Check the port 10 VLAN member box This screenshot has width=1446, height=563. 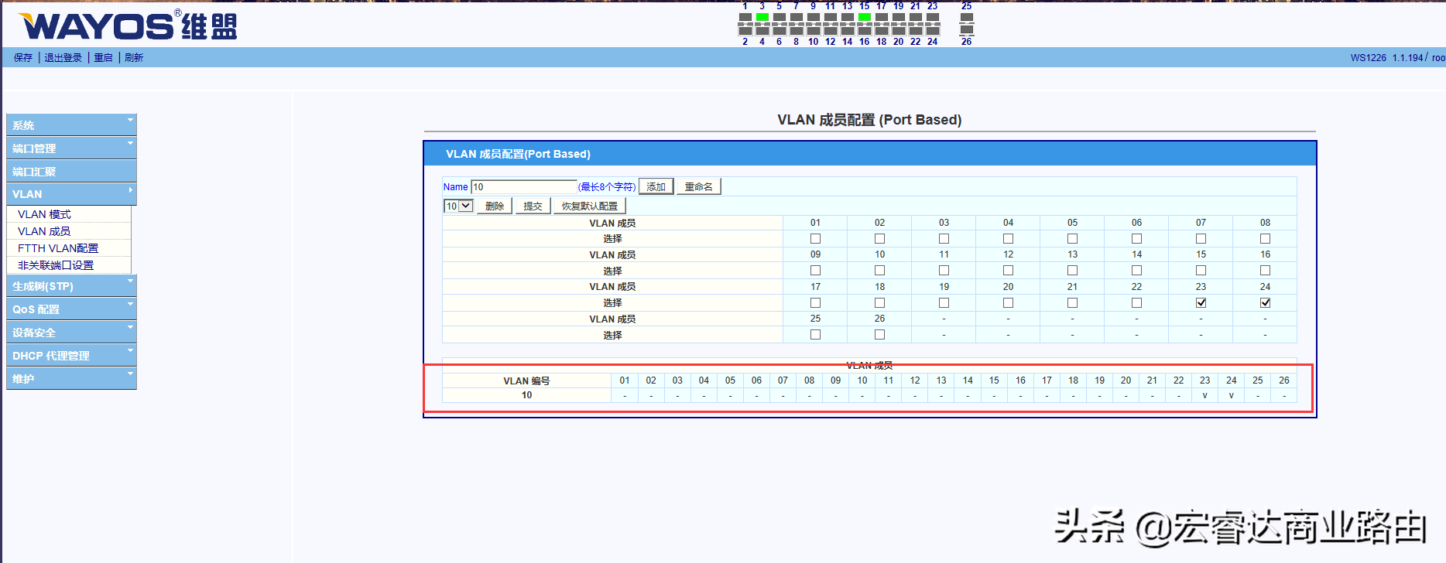879,271
